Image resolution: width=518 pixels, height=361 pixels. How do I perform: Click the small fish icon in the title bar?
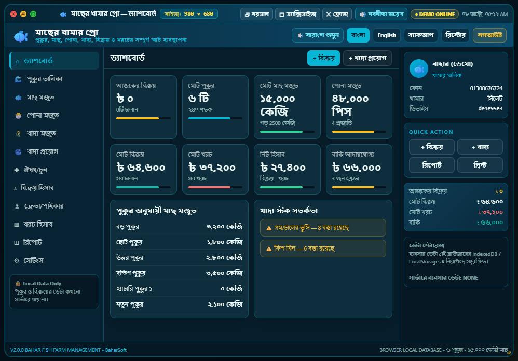(x=63, y=14)
